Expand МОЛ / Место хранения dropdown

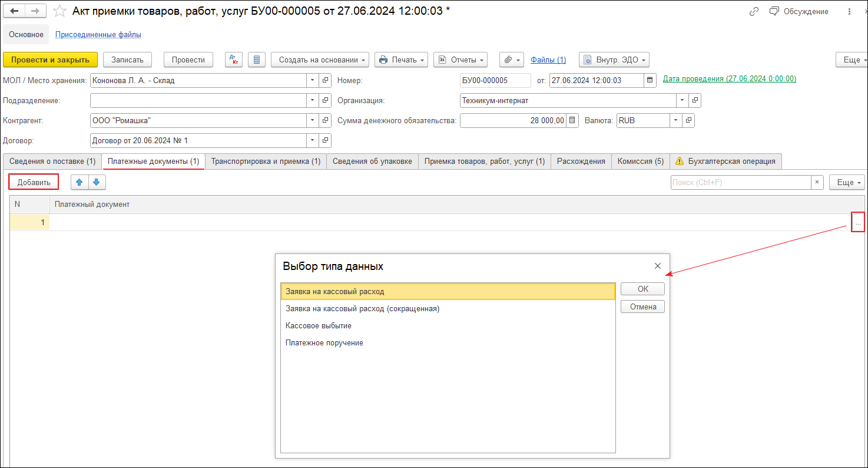pyautogui.click(x=313, y=80)
